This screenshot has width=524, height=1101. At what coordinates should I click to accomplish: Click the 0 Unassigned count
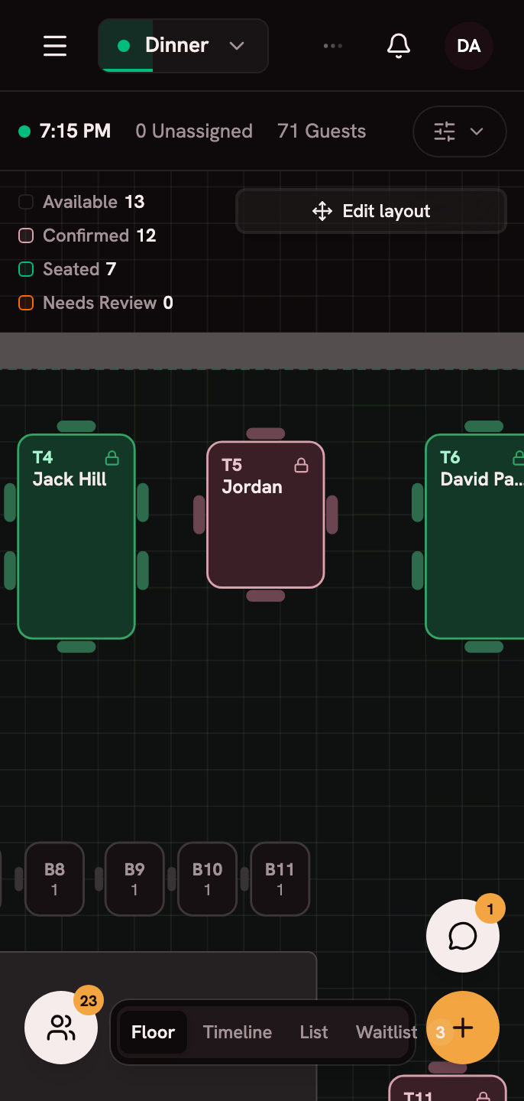(x=194, y=132)
